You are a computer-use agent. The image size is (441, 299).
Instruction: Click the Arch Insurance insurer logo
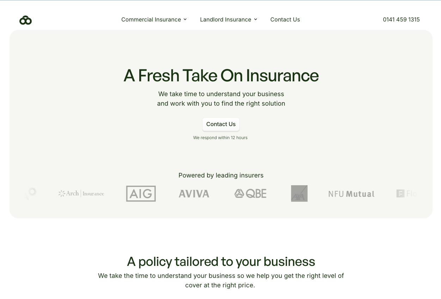point(81,193)
